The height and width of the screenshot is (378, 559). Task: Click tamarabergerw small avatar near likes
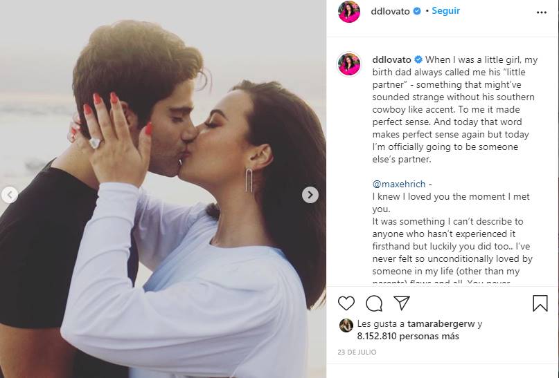coord(346,325)
